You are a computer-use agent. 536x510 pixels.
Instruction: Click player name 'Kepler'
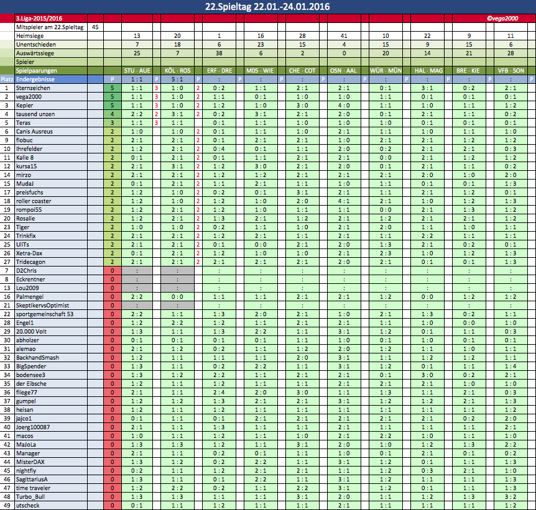[25, 106]
